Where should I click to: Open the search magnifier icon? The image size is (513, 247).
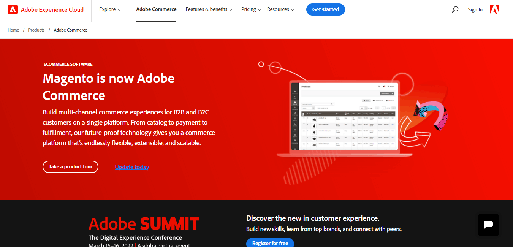(x=455, y=9)
